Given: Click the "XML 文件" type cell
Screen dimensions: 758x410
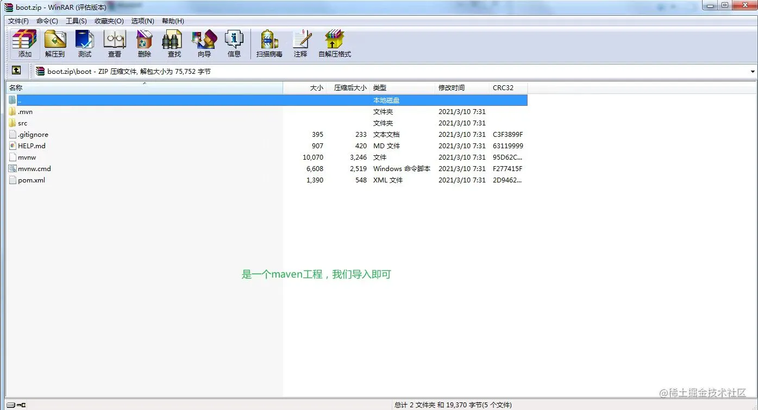Looking at the screenshot, I should pos(388,180).
